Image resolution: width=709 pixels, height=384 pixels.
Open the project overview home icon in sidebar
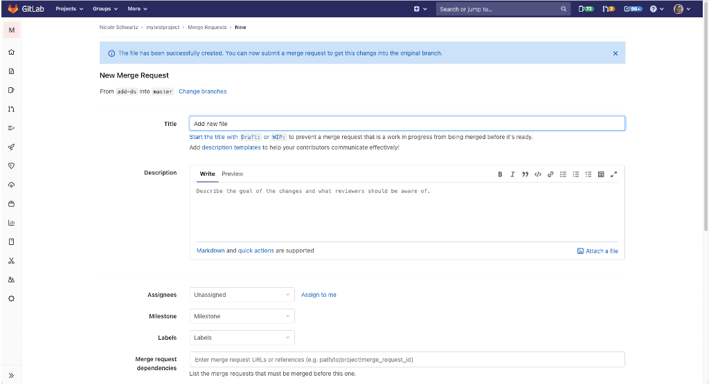pyautogui.click(x=11, y=52)
